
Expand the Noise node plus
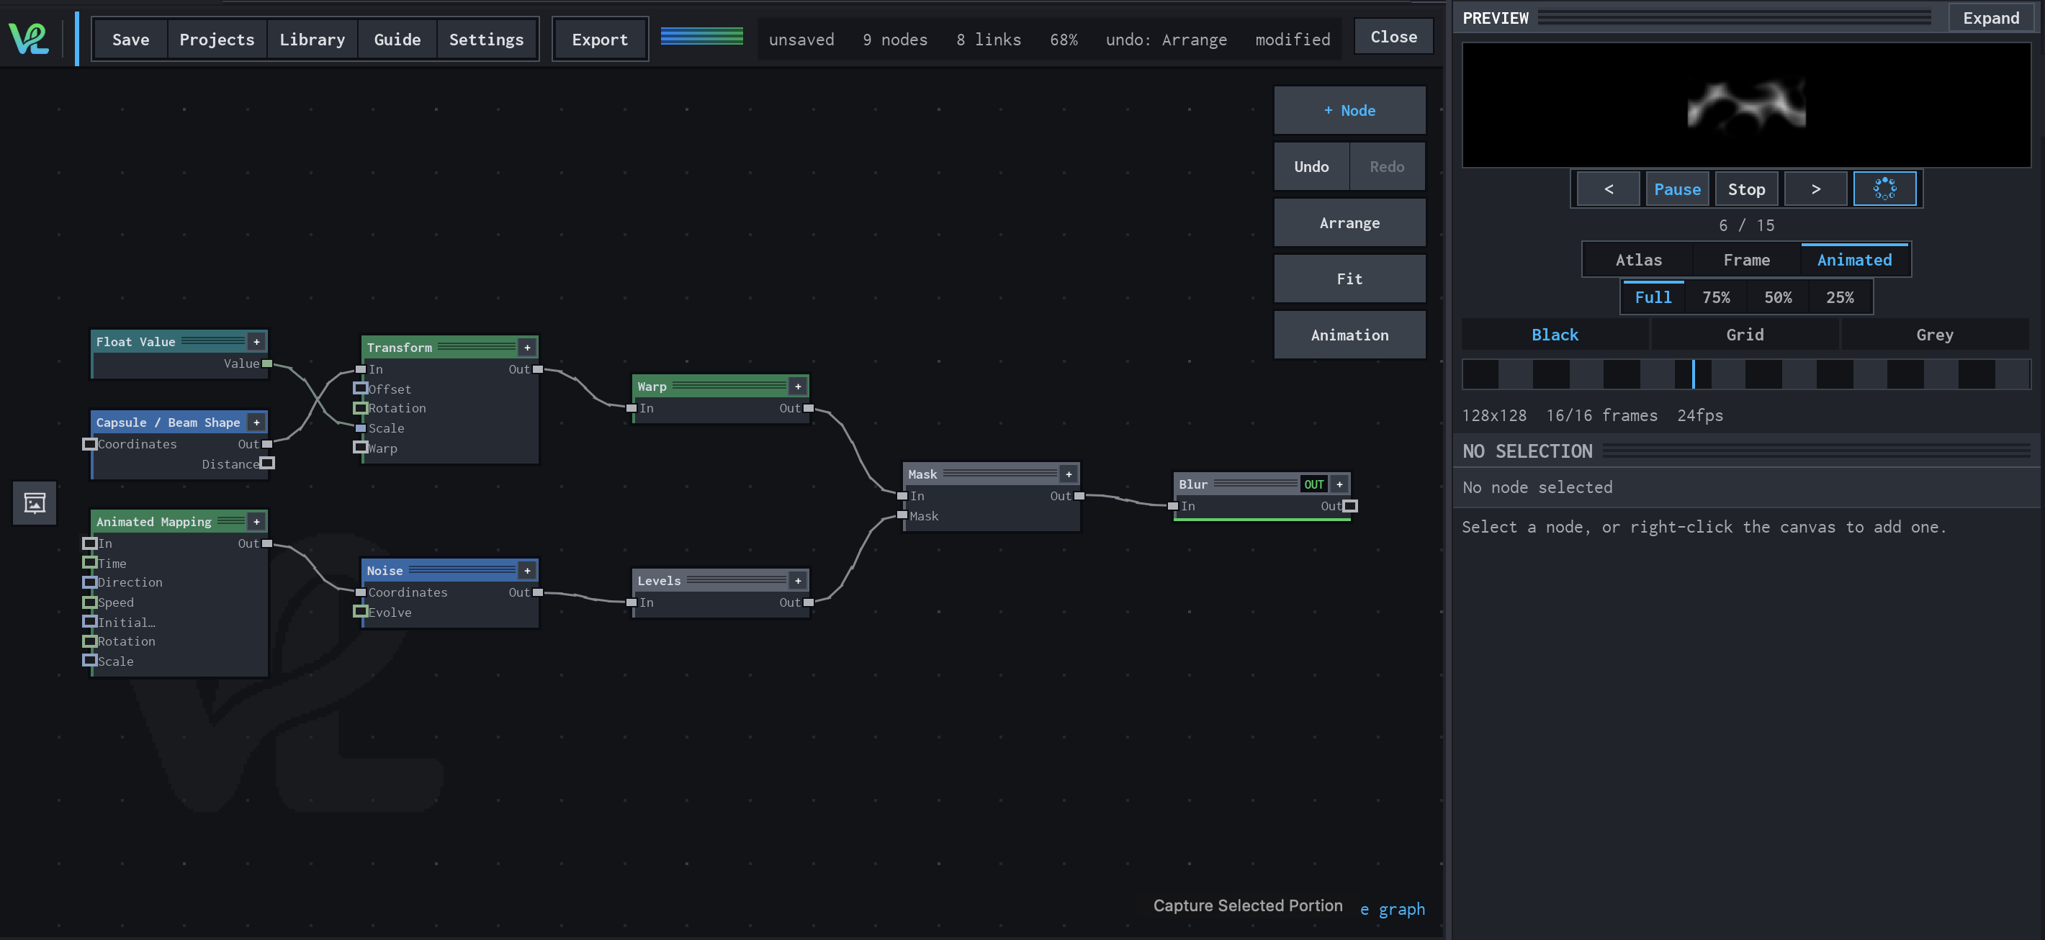click(527, 570)
